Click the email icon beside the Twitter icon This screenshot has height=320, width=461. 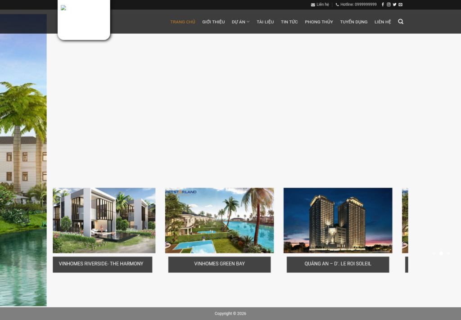tap(400, 5)
